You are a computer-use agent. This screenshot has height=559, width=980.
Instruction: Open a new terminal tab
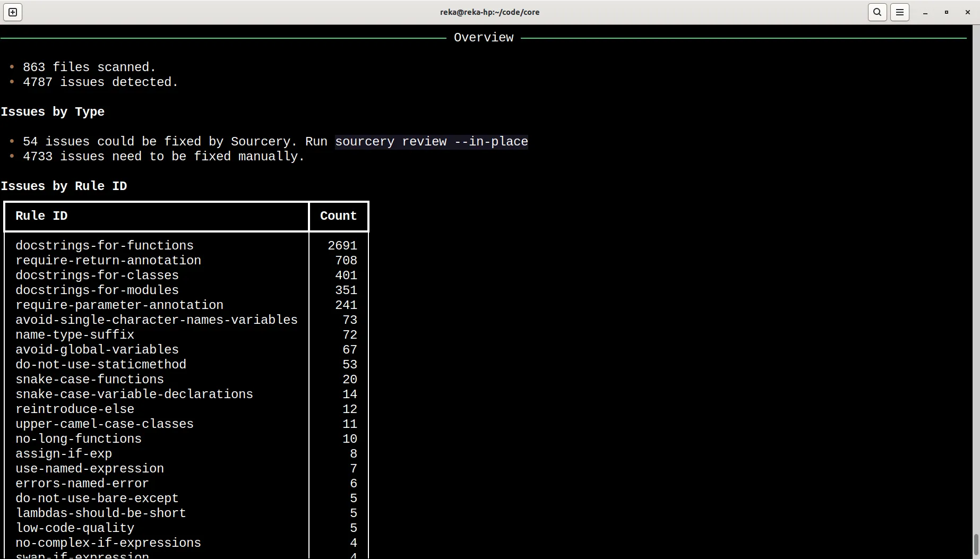click(x=12, y=12)
